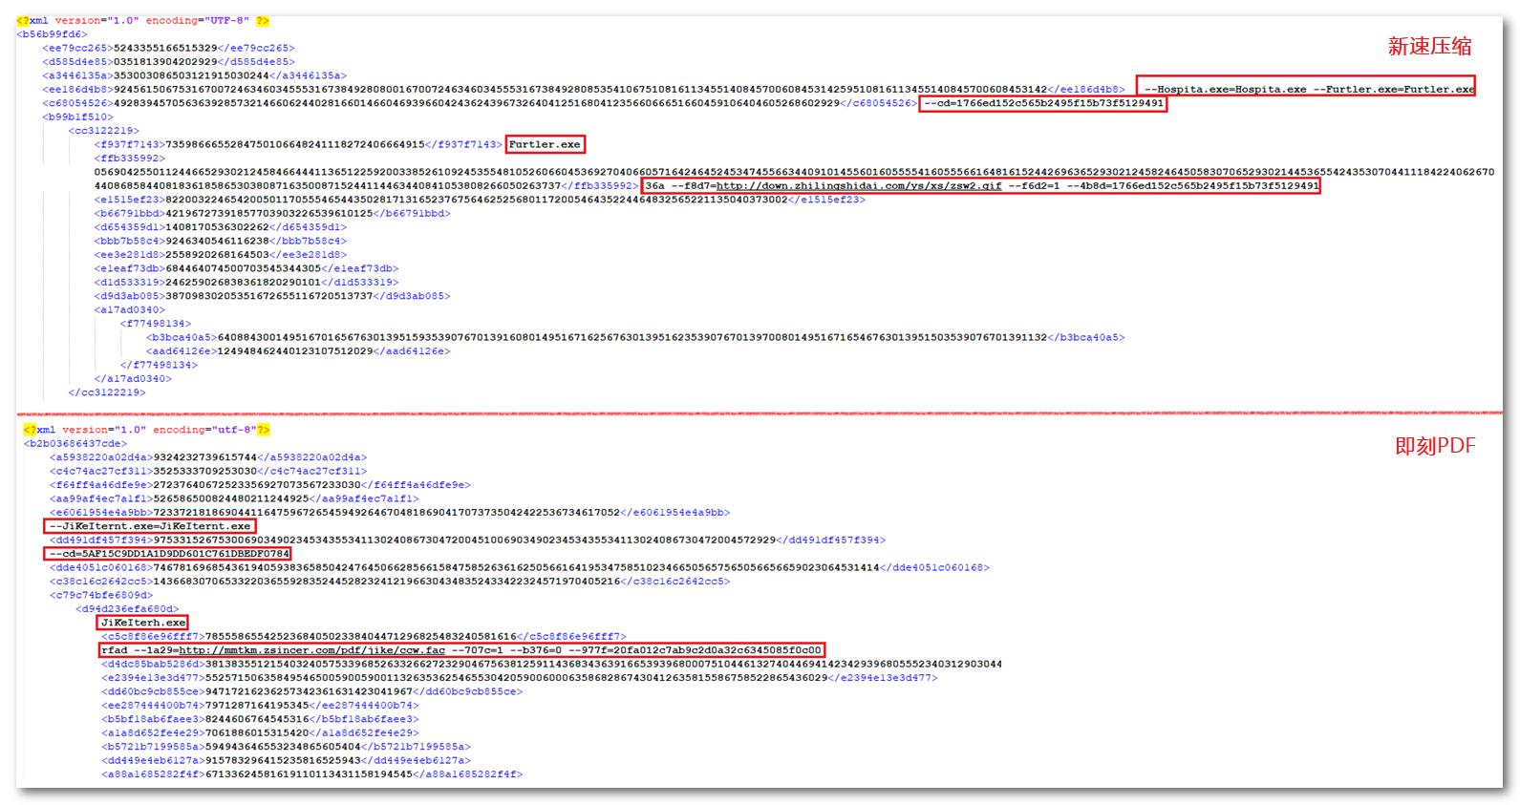The image size is (1520, 805).
Task: Click the value 3525333709253030
Action: pyautogui.click(x=205, y=471)
